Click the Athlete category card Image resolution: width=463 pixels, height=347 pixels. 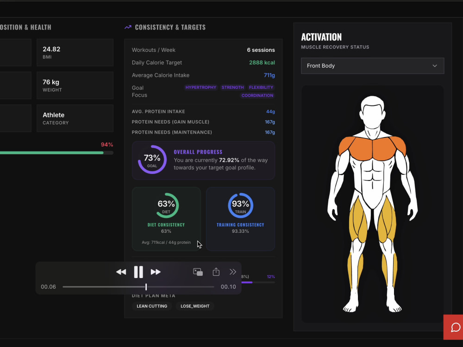[x=75, y=118]
